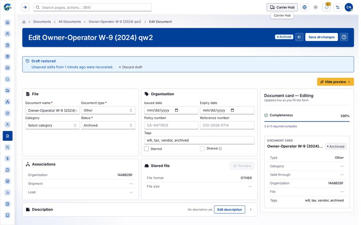Open the Status dropdown showing Archived
The image size is (361, 225).
pyautogui.click(x=108, y=125)
